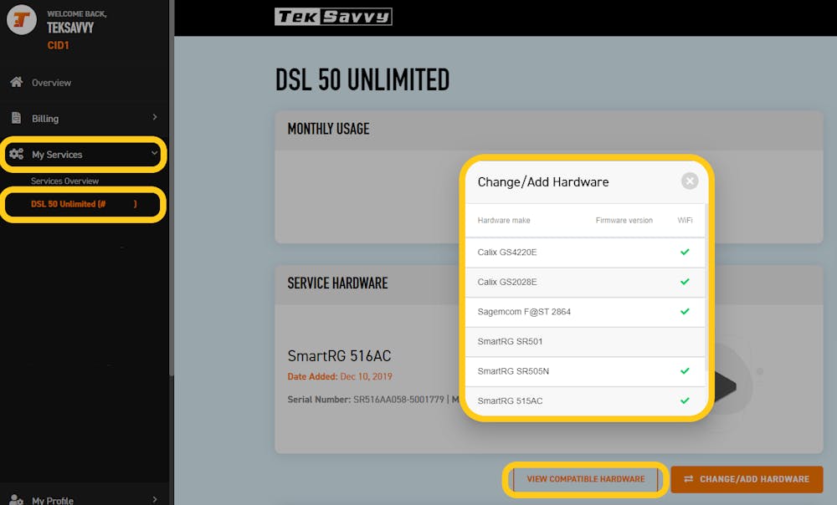
Task: Open Services Overview submenu item
Action: click(x=64, y=181)
